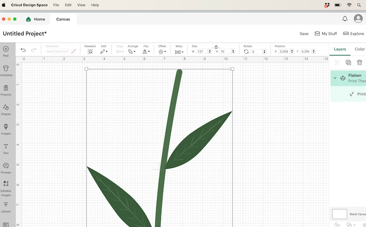Open Projects in the left sidebar
Screen dimensions: 366x227
click(6, 88)
